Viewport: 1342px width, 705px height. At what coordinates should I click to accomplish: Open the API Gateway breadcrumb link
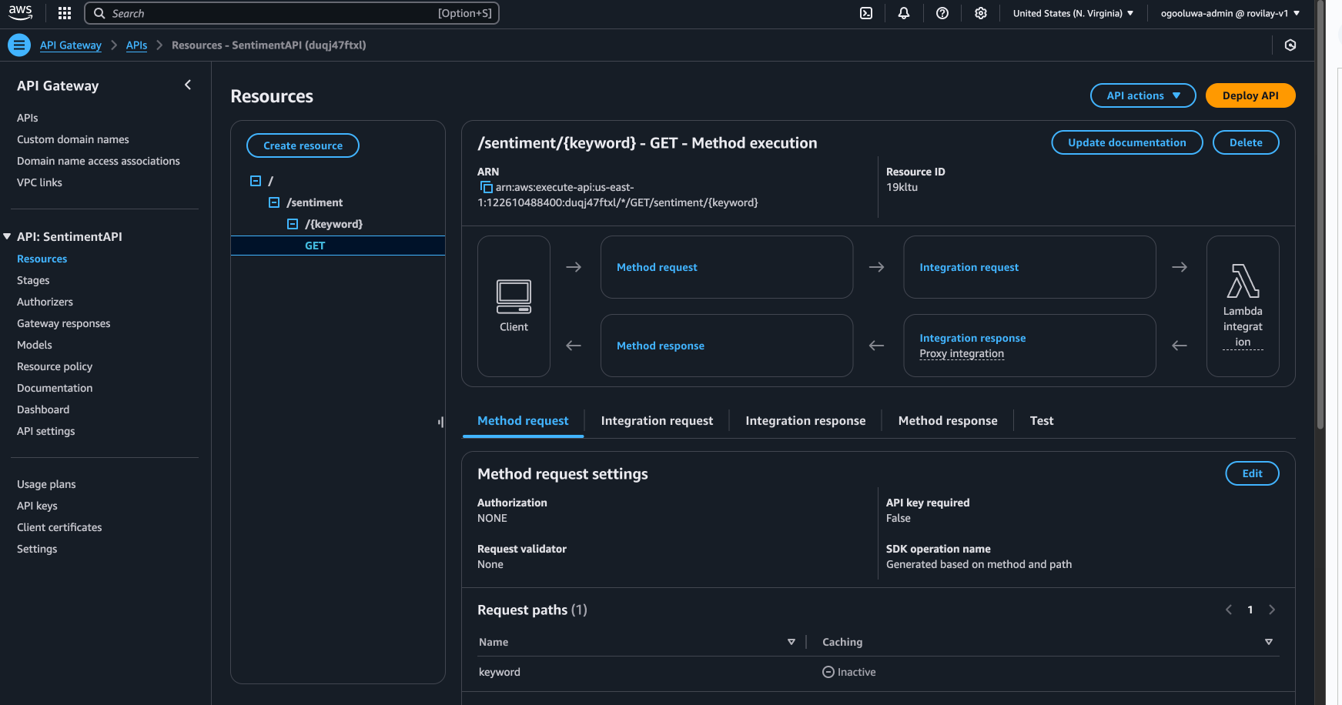point(71,45)
